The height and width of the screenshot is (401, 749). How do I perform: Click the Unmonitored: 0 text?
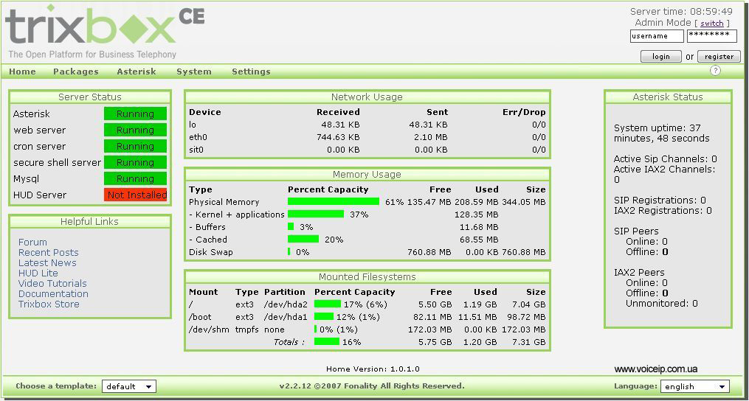pyautogui.click(x=662, y=303)
